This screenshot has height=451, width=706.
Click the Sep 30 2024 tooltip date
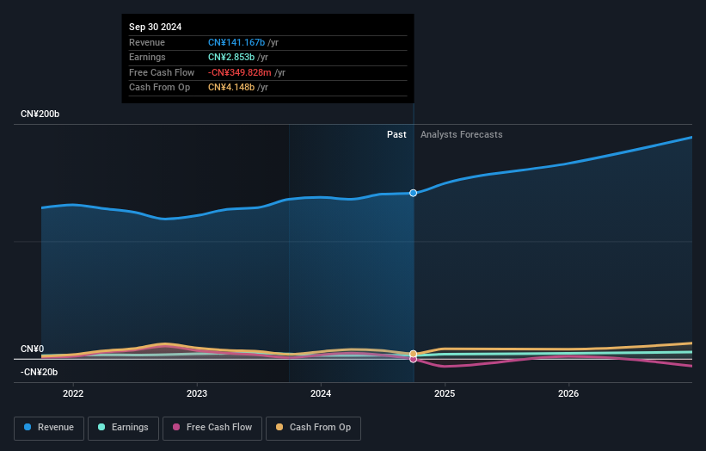(x=156, y=27)
